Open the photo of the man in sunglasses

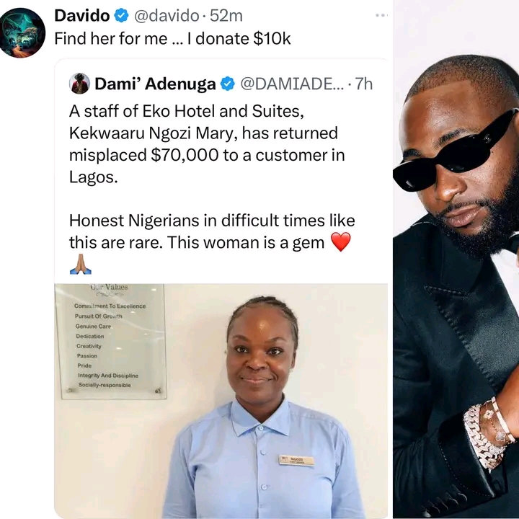coord(456,259)
